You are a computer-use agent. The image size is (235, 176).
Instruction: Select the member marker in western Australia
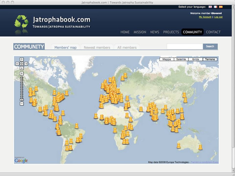(179, 145)
